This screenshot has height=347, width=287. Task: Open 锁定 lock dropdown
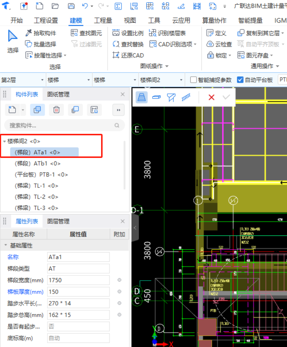tap(230, 55)
